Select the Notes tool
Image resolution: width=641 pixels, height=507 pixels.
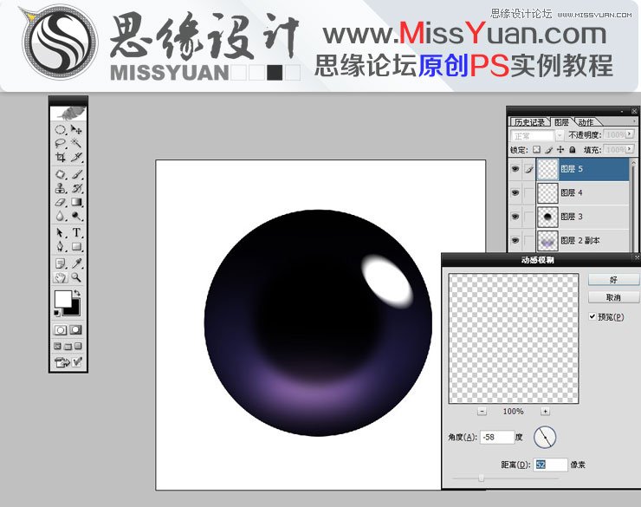point(61,263)
